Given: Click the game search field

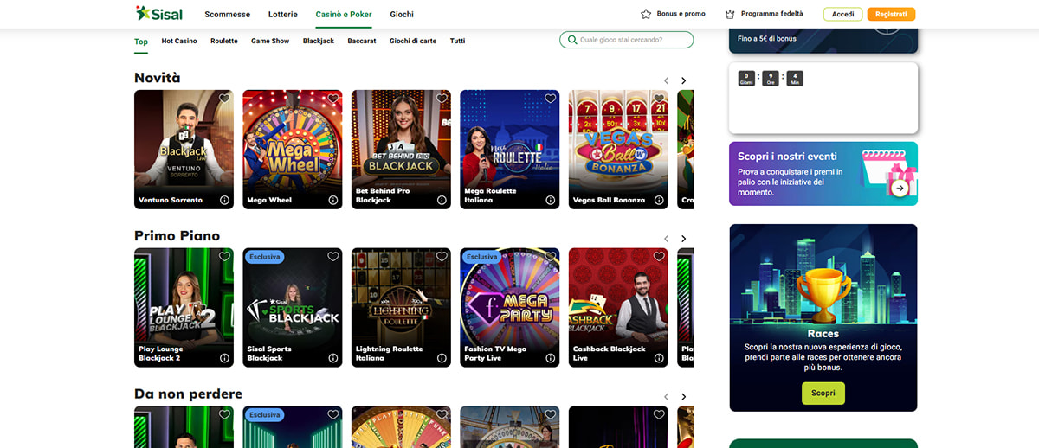Looking at the screenshot, I should 627,40.
